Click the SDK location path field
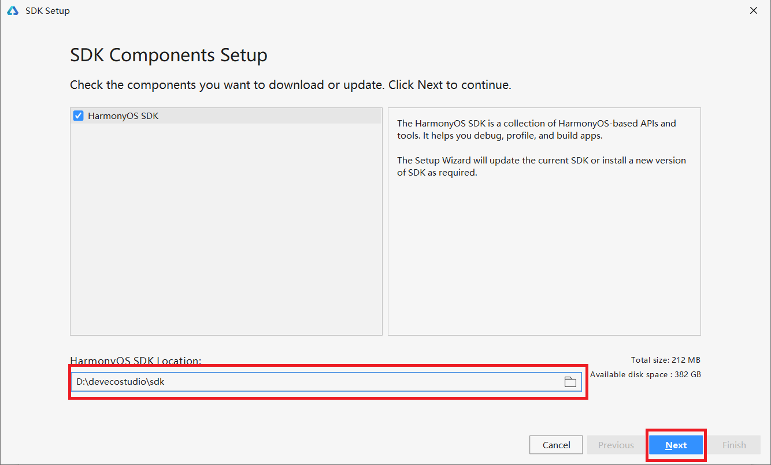The image size is (771, 465). (312, 382)
